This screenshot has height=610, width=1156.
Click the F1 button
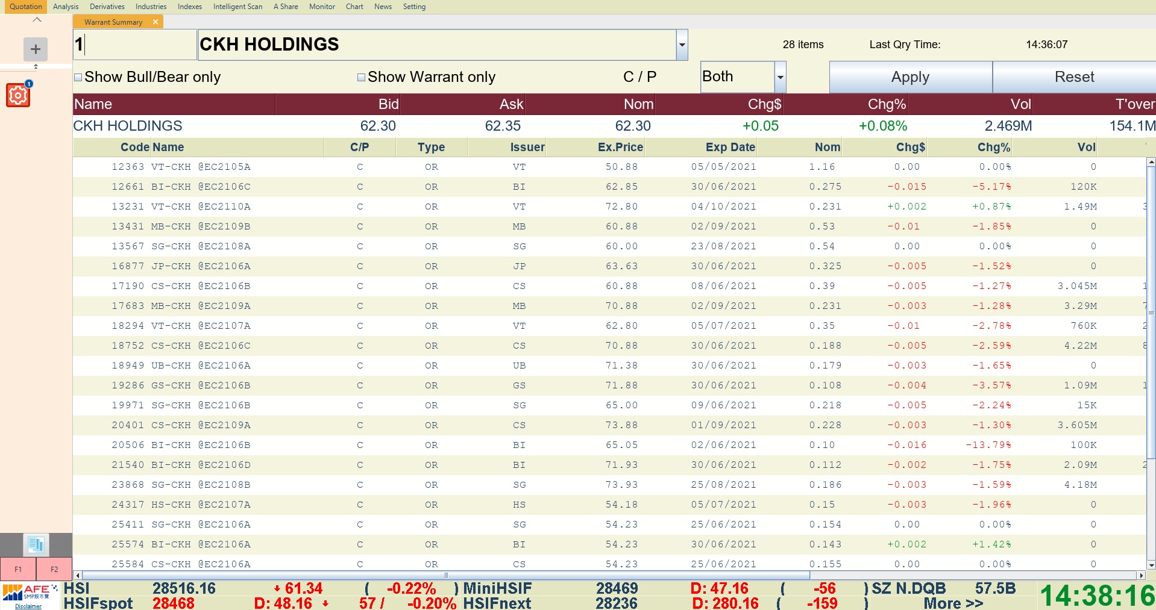(x=18, y=569)
